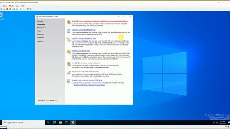Click the Microsoft SQL Server 2022 label
The image size is (230, 129).
point(48,101)
